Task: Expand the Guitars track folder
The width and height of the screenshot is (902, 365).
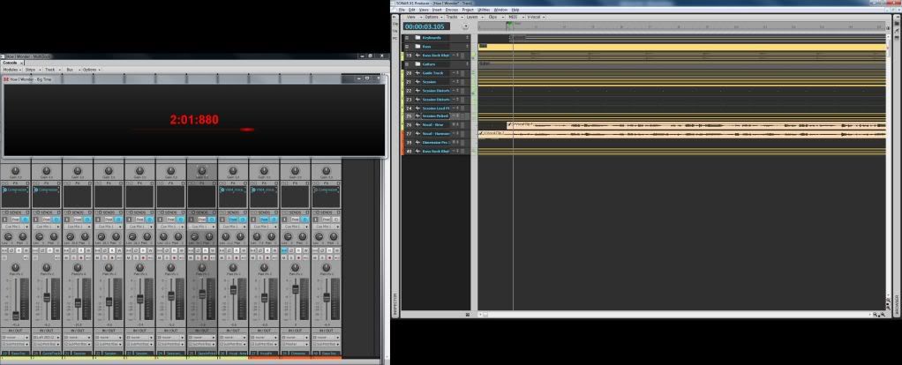Action: [x=407, y=63]
